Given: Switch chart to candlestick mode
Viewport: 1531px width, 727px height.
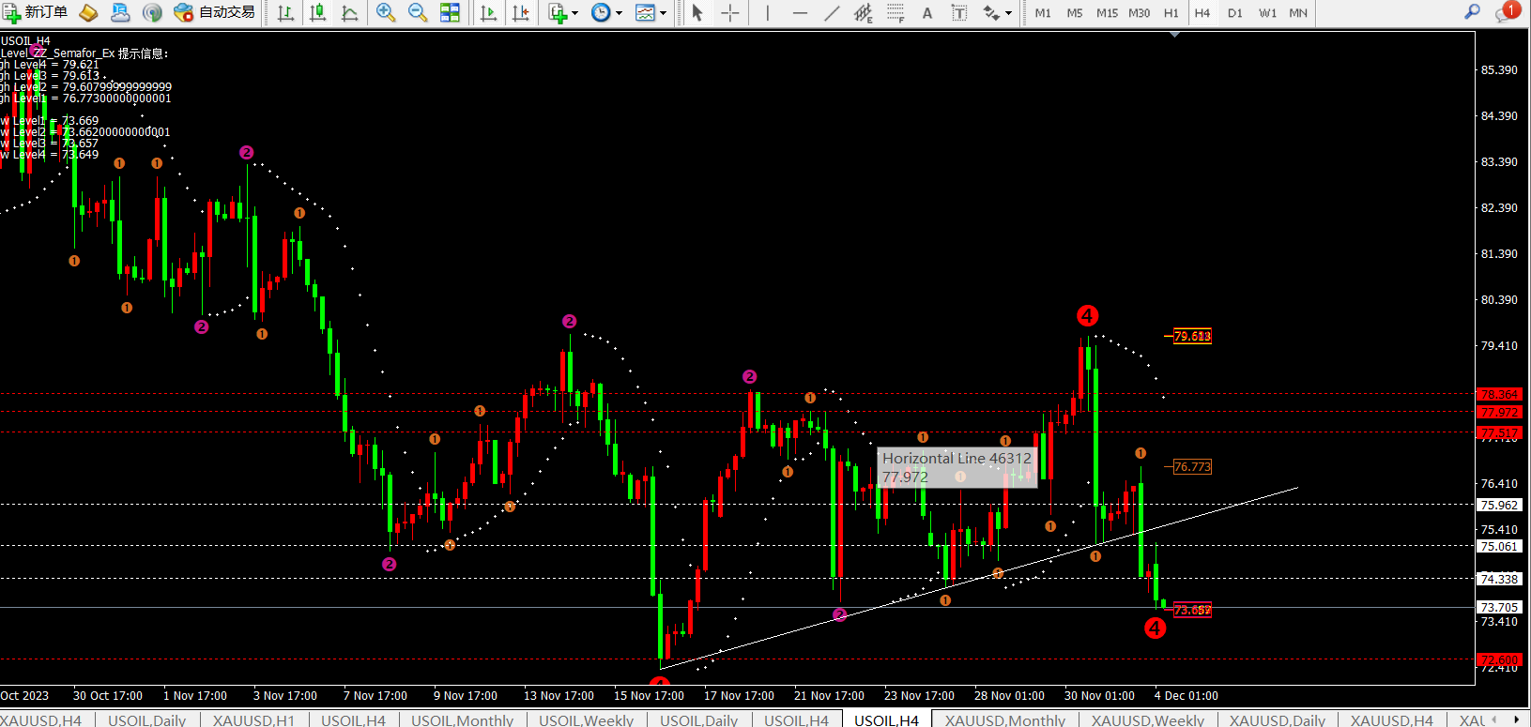Looking at the screenshot, I should [x=318, y=12].
